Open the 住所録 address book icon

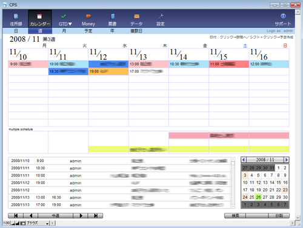16,16
